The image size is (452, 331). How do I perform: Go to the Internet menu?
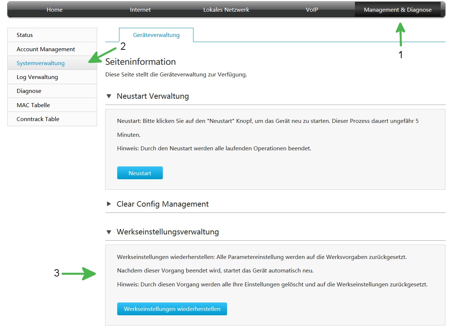coord(140,10)
